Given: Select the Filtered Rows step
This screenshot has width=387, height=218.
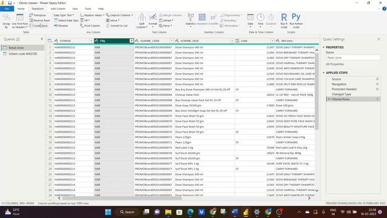Looking at the screenshot, I should 353,99.
